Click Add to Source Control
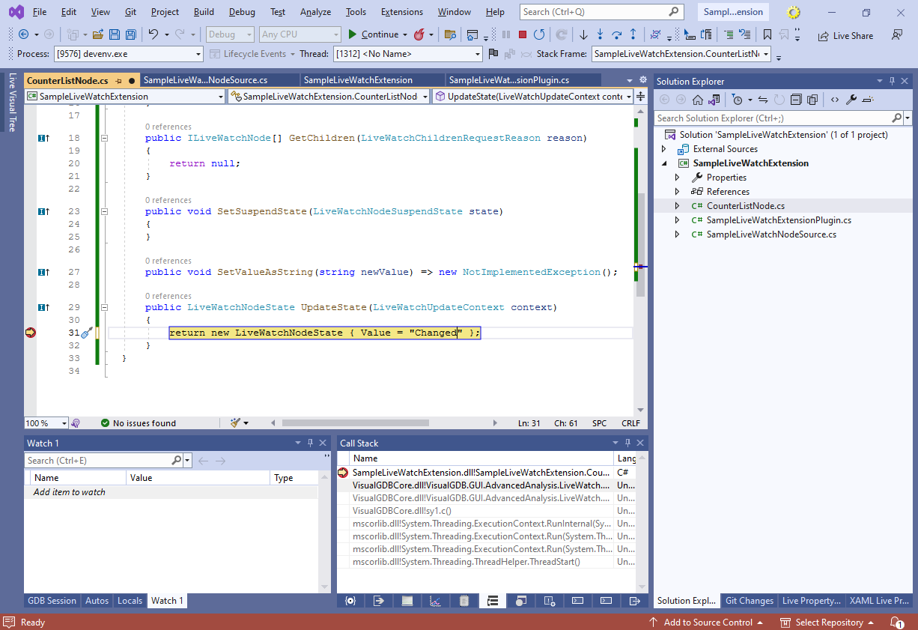The height and width of the screenshot is (630, 918). (x=705, y=623)
